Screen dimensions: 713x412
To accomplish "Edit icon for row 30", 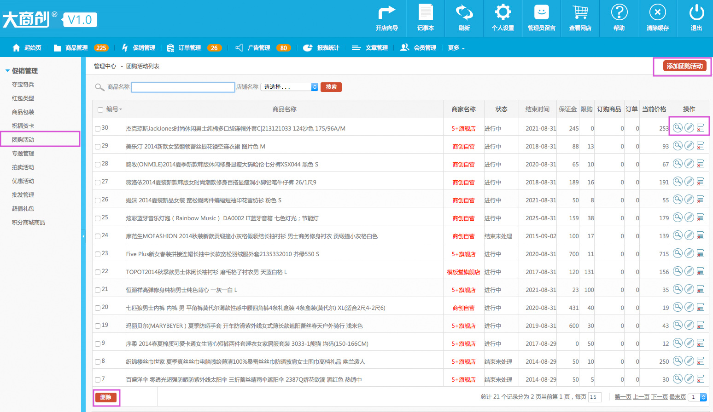I will (689, 127).
